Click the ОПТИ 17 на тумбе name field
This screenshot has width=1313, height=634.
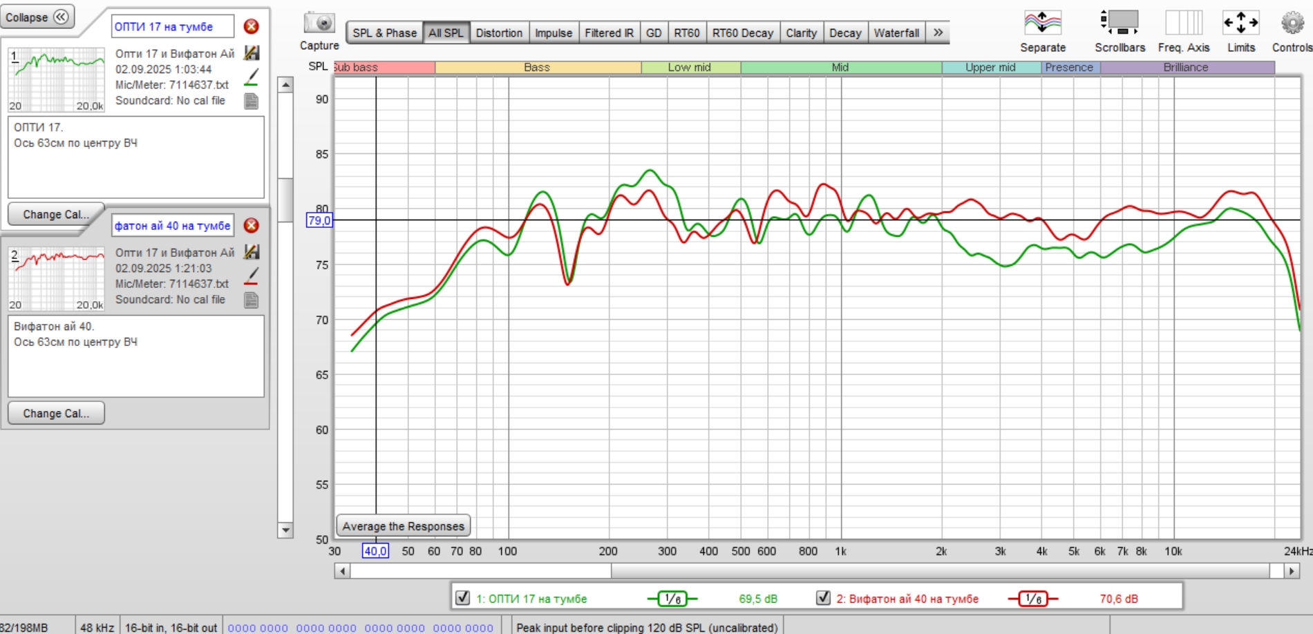tap(173, 26)
